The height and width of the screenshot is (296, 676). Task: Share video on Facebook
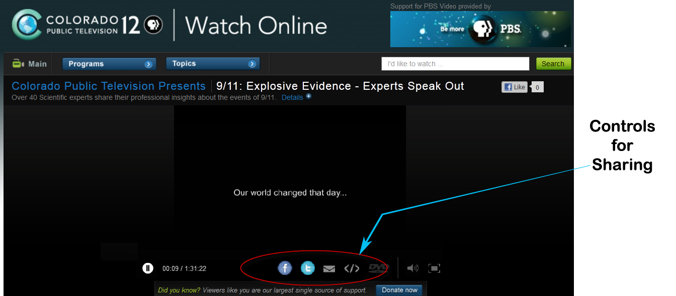click(x=285, y=268)
